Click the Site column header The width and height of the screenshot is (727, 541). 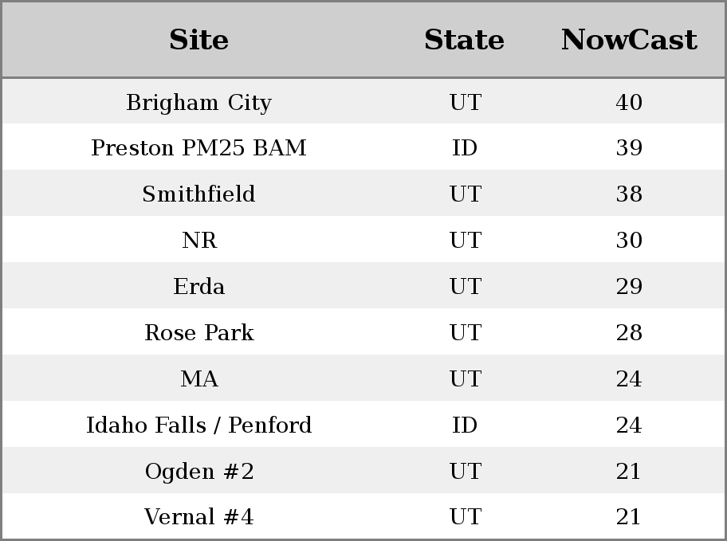coord(198,40)
